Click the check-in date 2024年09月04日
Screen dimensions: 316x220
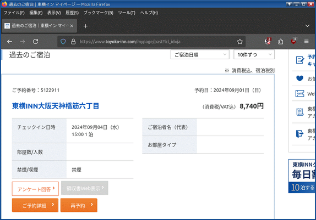coord(96,127)
